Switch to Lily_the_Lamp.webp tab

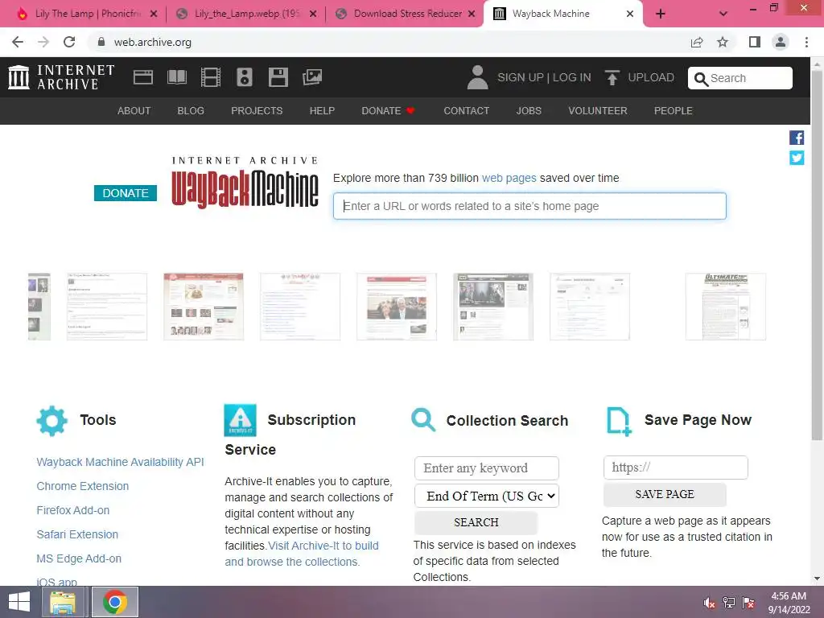pyautogui.click(x=246, y=14)
